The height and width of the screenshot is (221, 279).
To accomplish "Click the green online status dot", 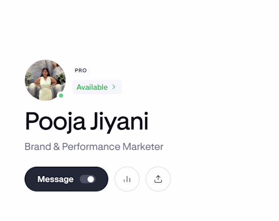I will tap(61, 96).
